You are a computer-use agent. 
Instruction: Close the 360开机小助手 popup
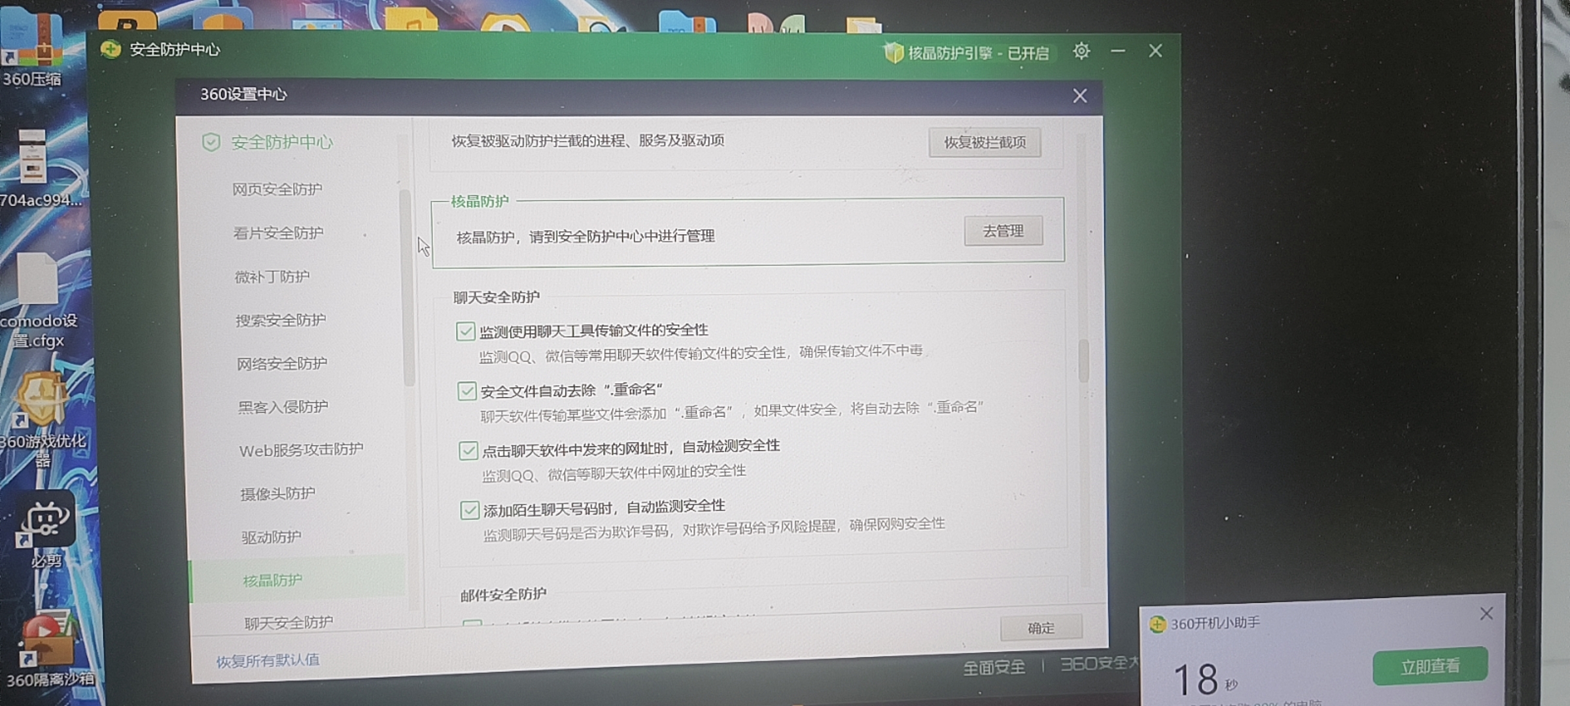pyautogui.click(x=1486, y=613)
